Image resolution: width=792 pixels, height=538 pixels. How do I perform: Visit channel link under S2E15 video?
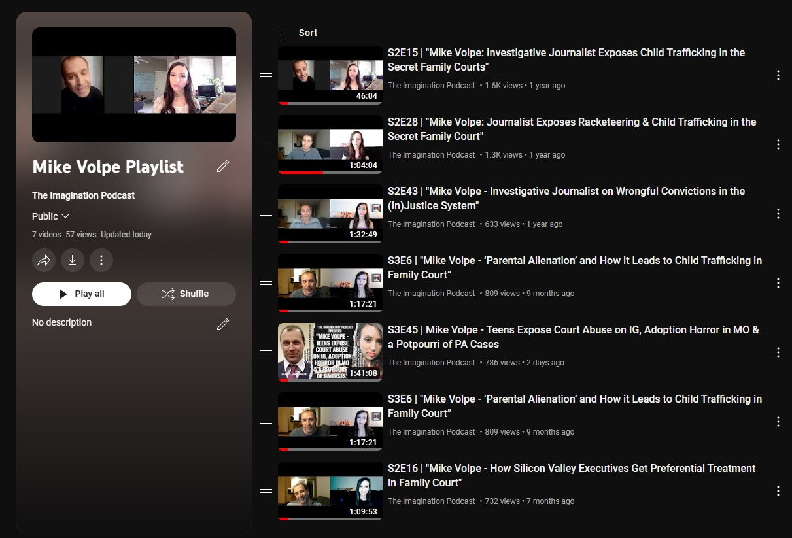pyautogui.click(x=432, y=86)
